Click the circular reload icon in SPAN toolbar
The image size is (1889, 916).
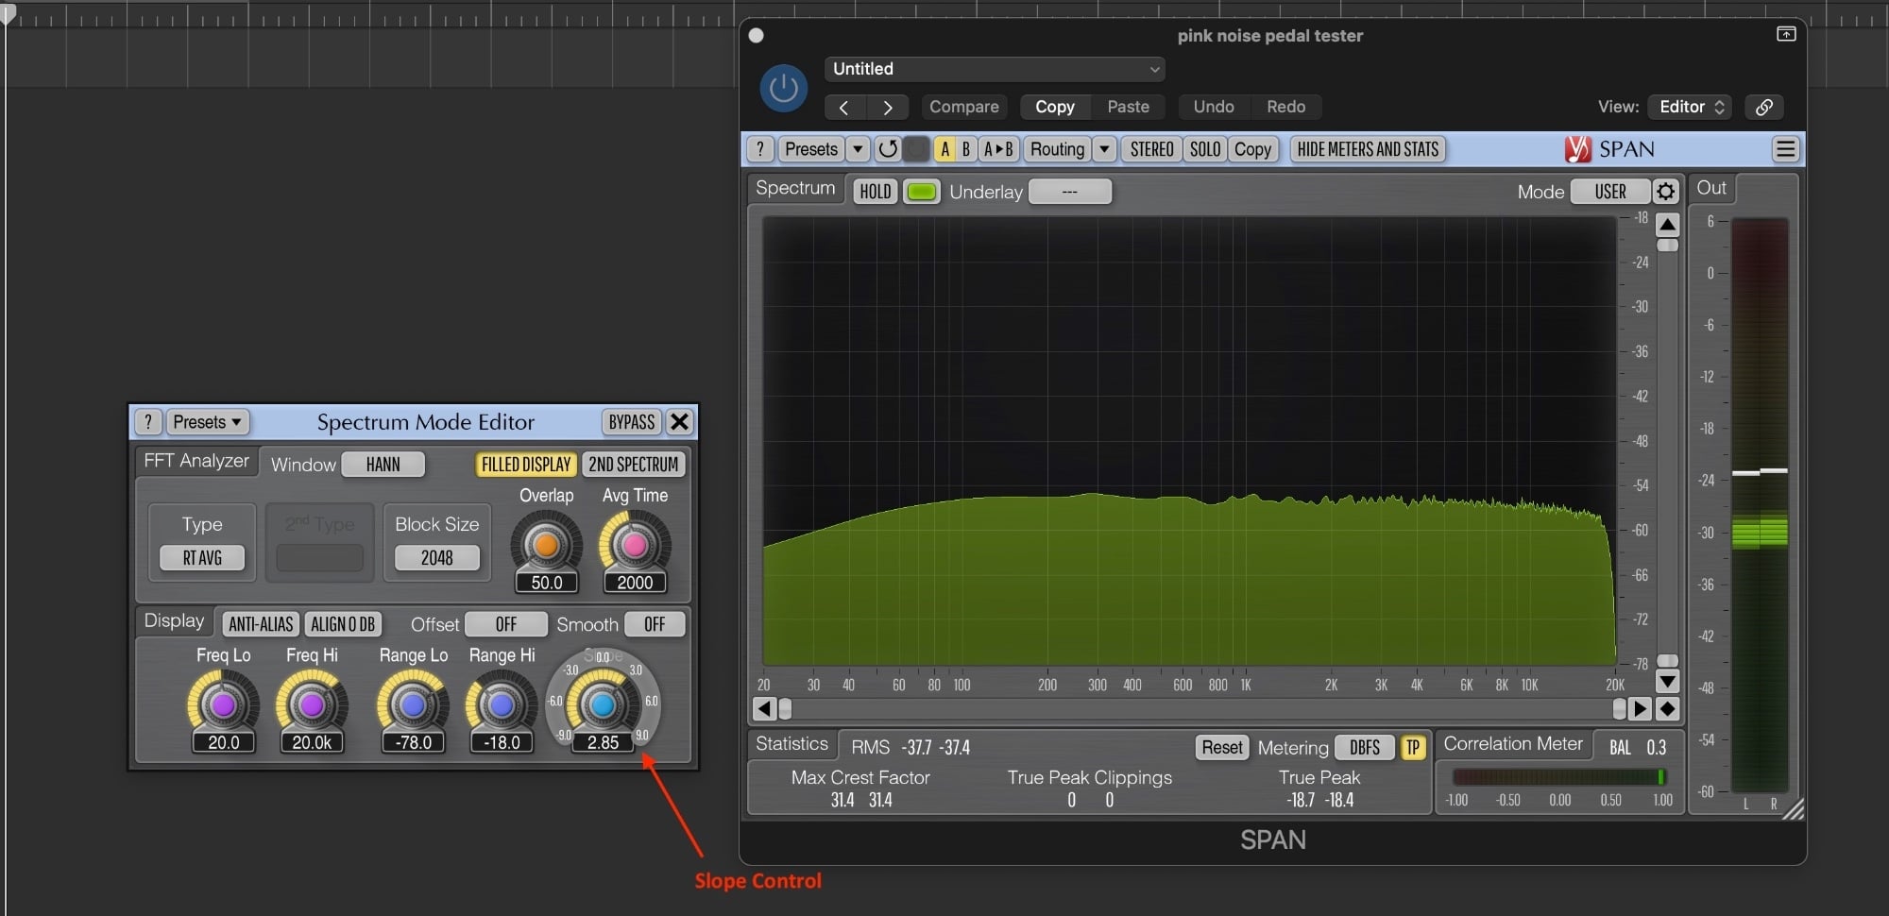click(887, 149)
